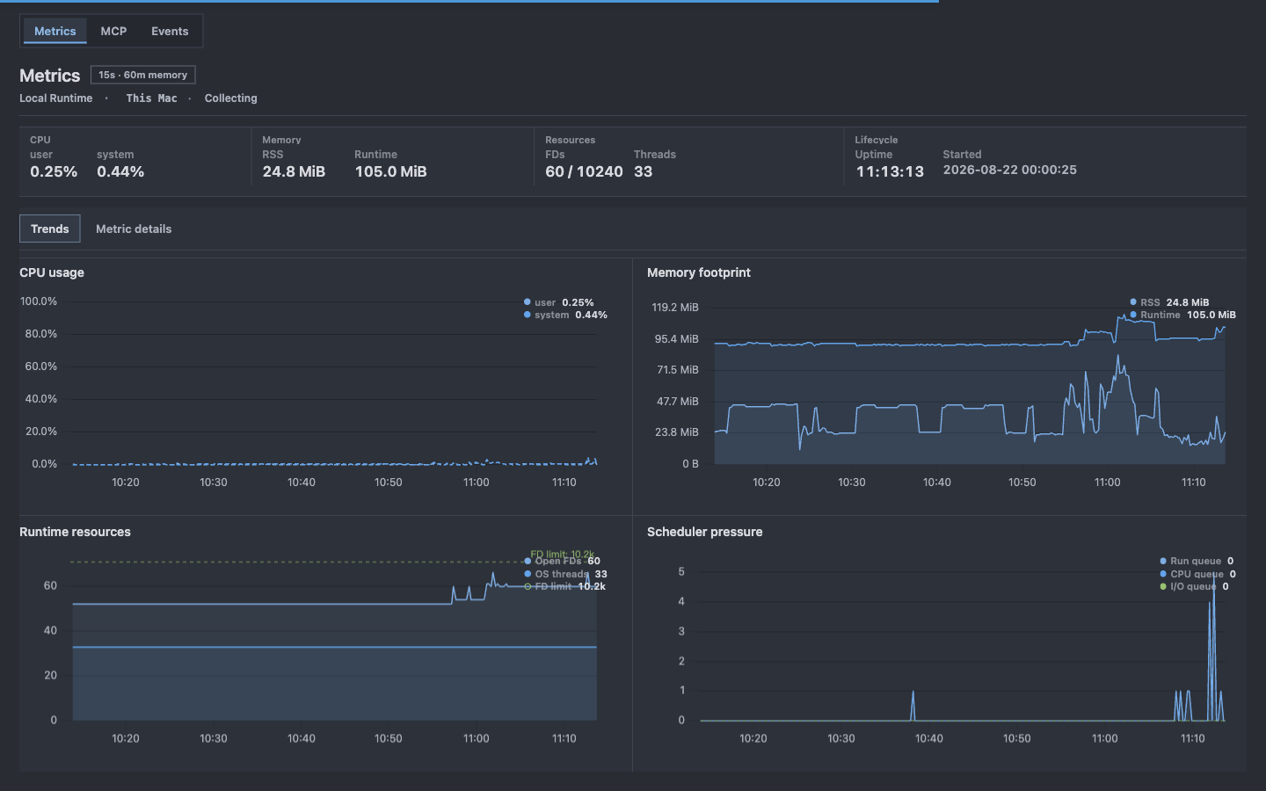Switch to the Metrics tab
The height and width of the screenshot is (791, 1266).
(55, 31)
